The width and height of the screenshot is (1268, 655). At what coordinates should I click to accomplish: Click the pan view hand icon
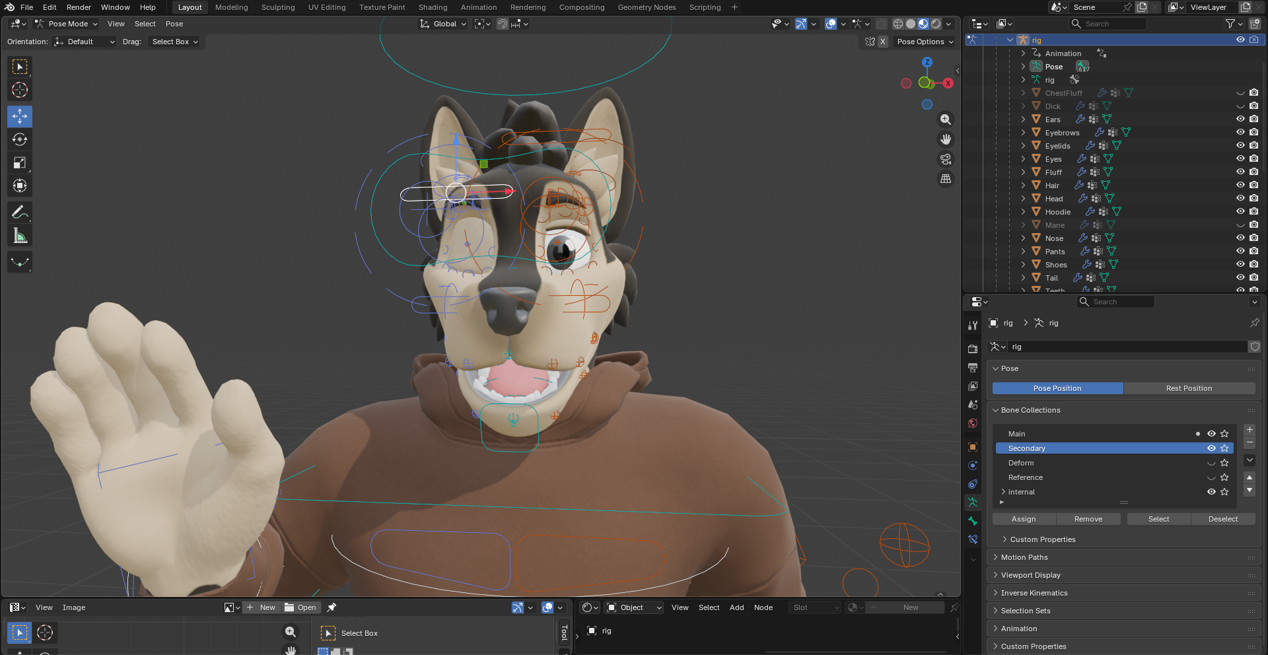pos(946,139)
